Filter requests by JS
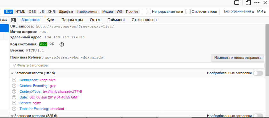 (42, 12)
